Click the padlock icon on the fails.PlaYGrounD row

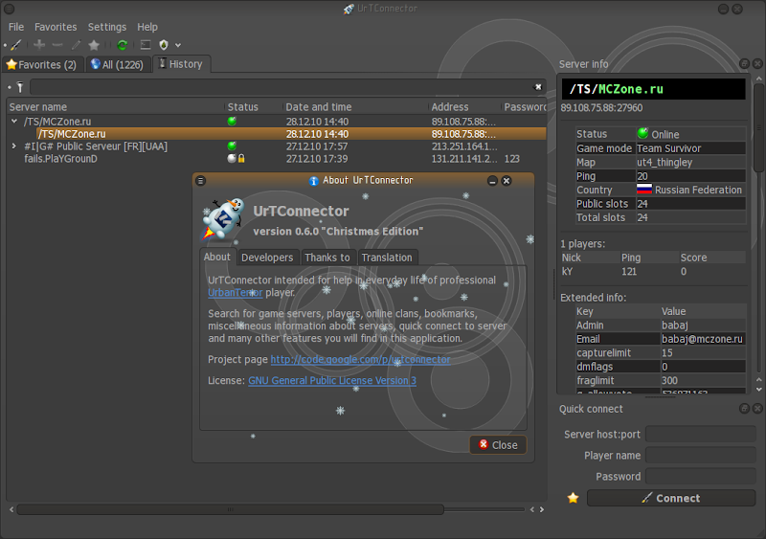(241, 158)
